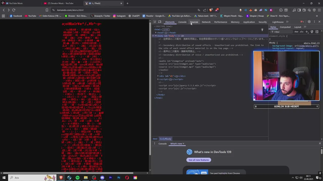Click the red issues counter flag in DevTools
Image resolution: width=323 pixels, height=181 pixels.
click(x=302, y=22)
